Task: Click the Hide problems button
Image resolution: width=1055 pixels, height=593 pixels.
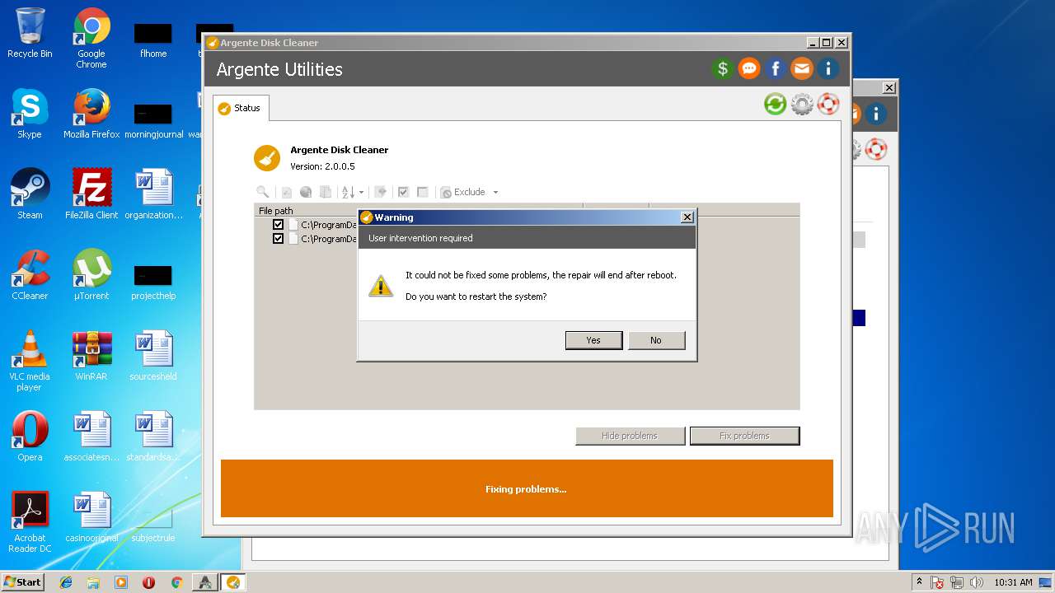Action: tap(630, 436)
